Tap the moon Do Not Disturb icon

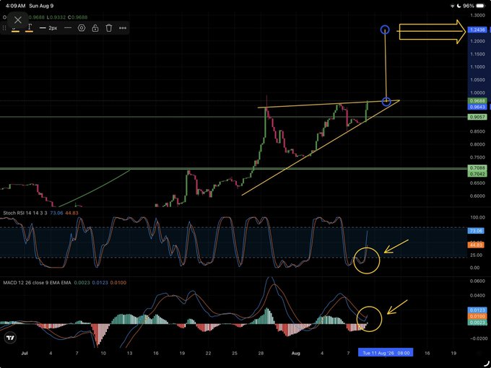pos(459,6)
